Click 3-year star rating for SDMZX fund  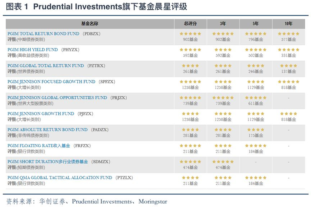pyautogui.click(x=222, y=161)
